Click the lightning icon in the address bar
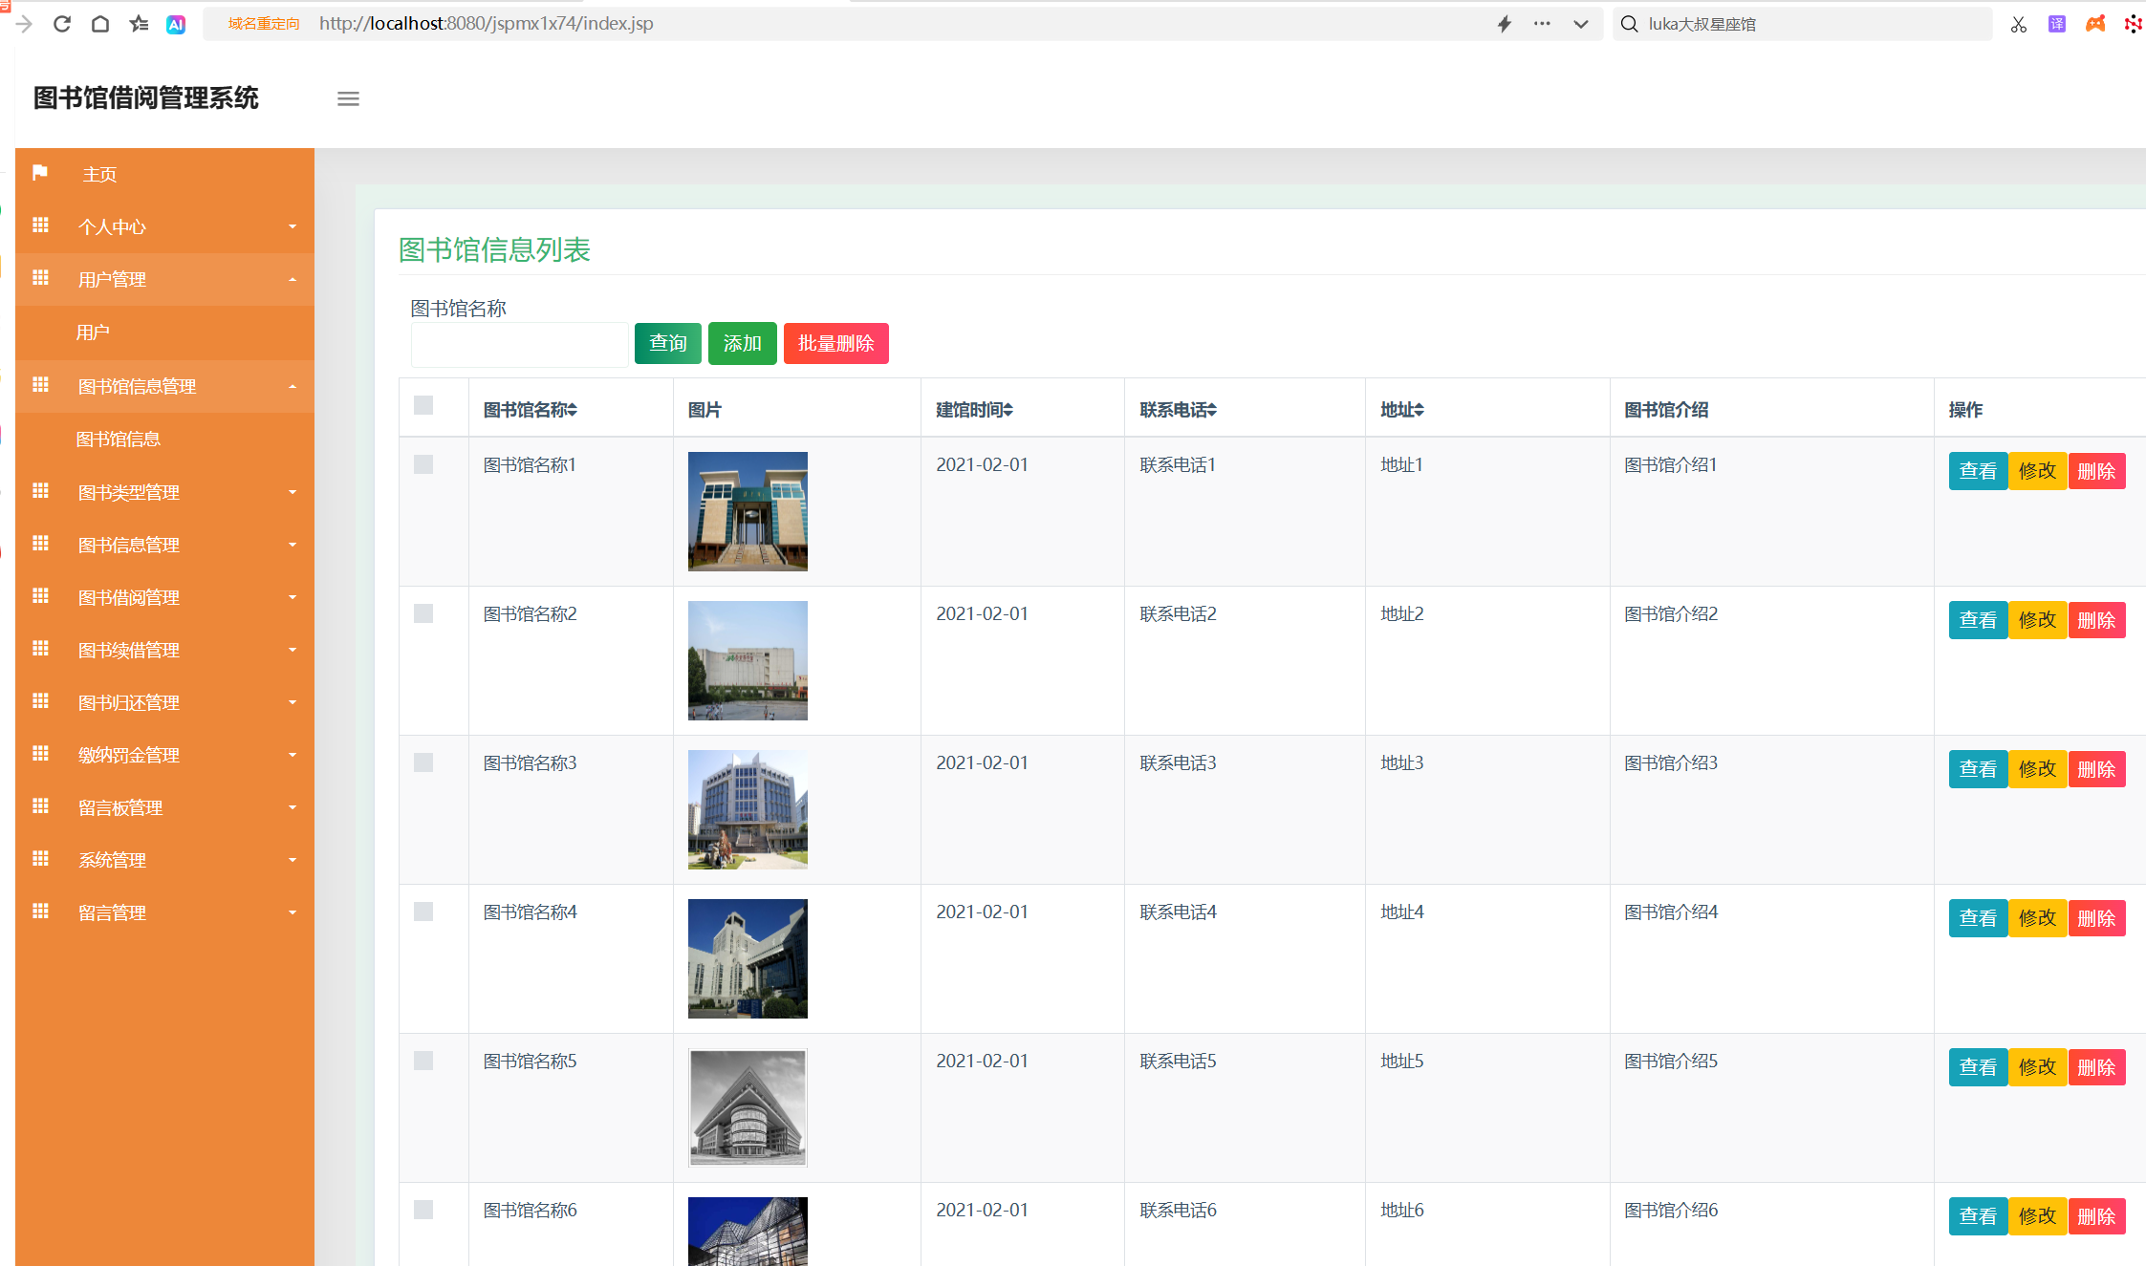2146x1266 pixels. pyautogui.click(x=1505, y=23)
